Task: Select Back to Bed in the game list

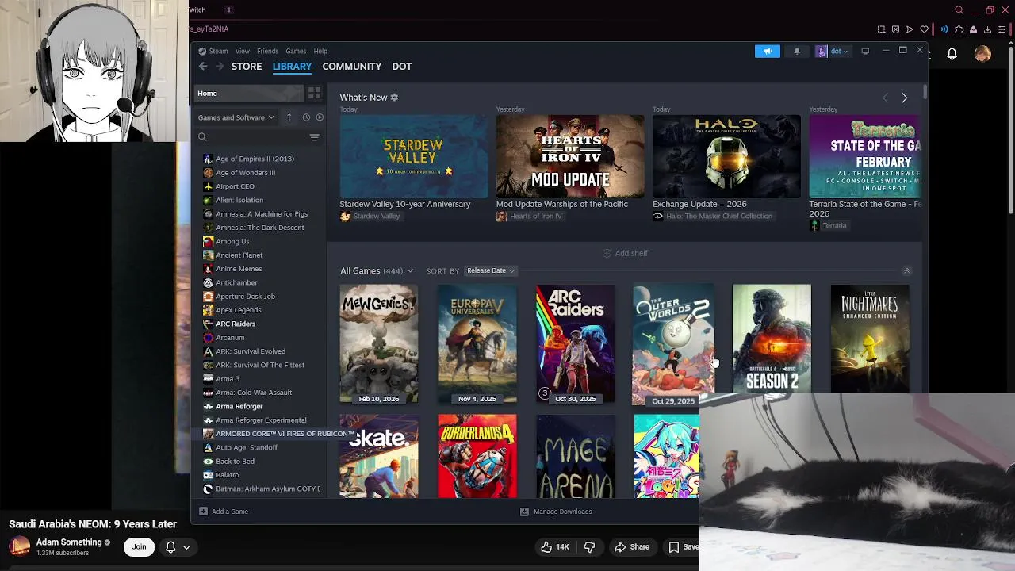Action: (x=235, y=462)
